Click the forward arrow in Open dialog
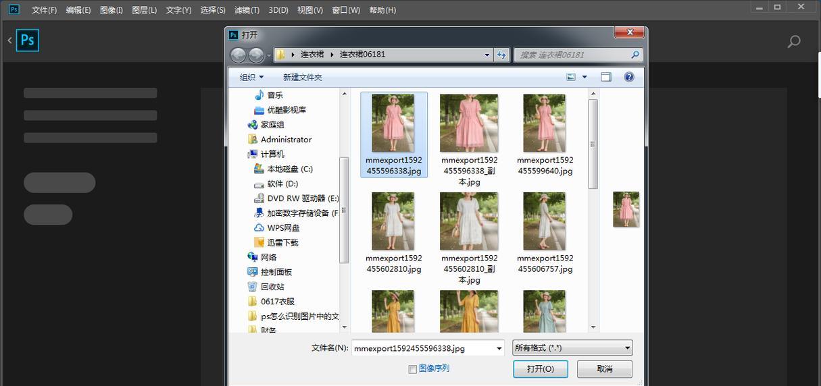The height and width of the screenshot is (386, 821). (x=256, y=55)
